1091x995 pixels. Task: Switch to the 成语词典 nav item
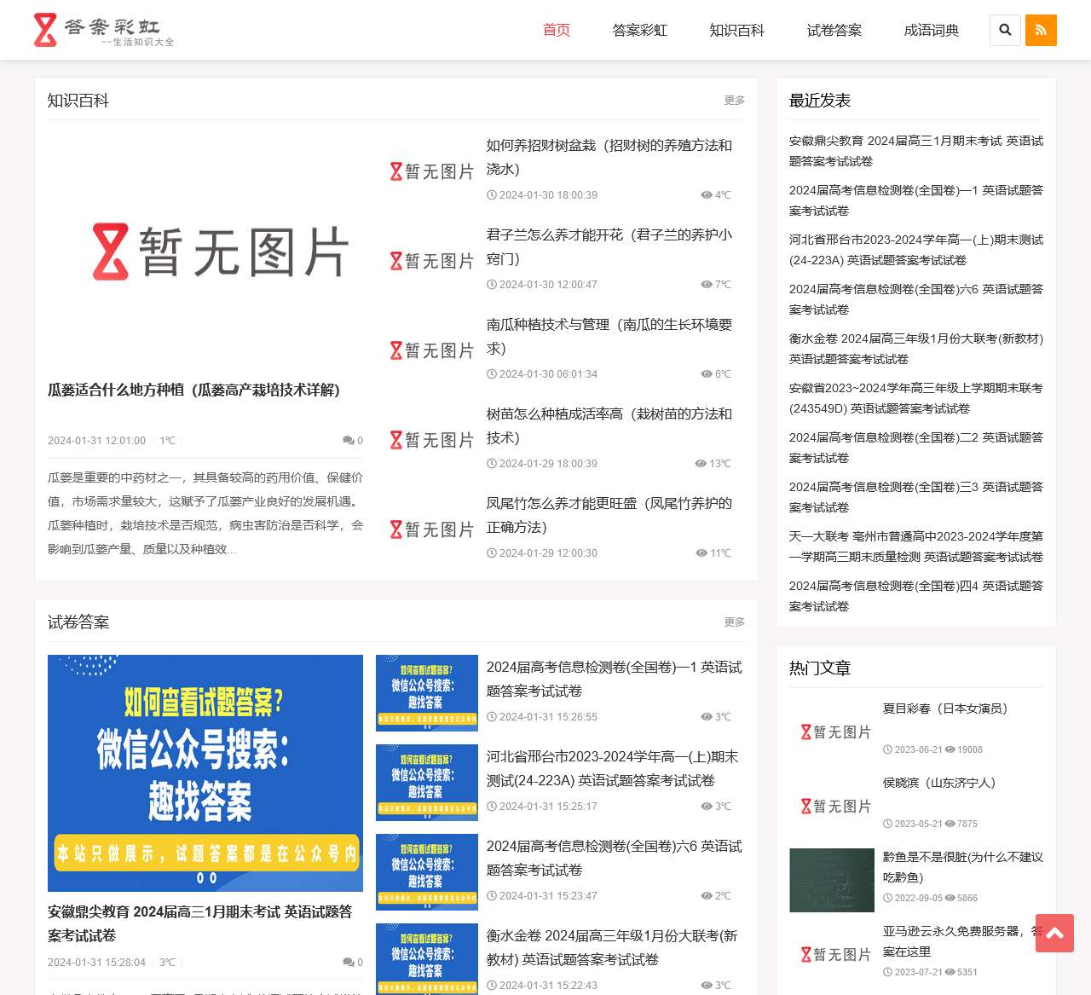pyautogui.click(x=931, y=30)
